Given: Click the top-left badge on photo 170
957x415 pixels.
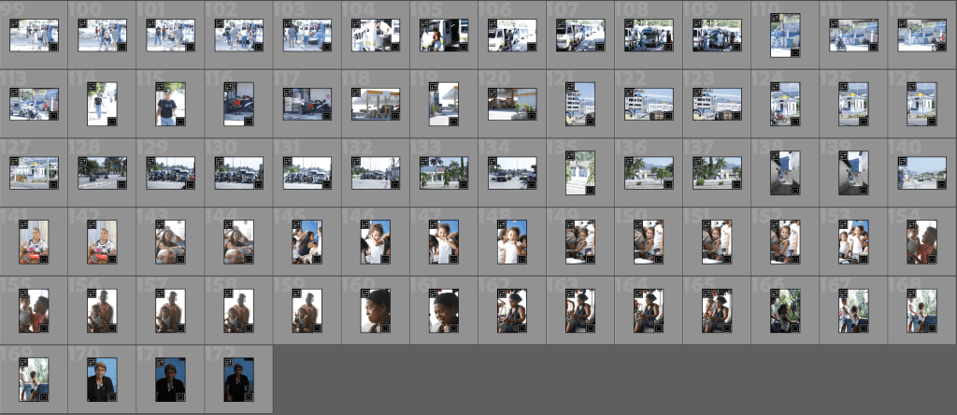Looking at the screenshot, I should 92,363.
